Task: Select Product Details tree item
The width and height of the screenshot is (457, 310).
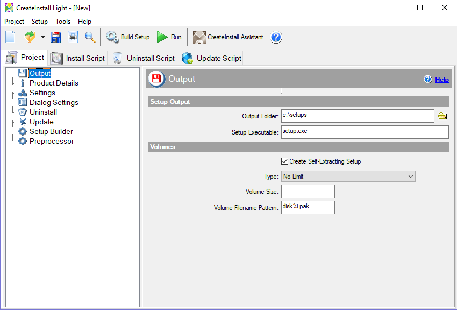Action: 54,83
